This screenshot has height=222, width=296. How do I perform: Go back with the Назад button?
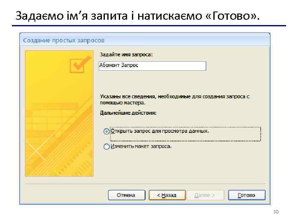point(167,195)
